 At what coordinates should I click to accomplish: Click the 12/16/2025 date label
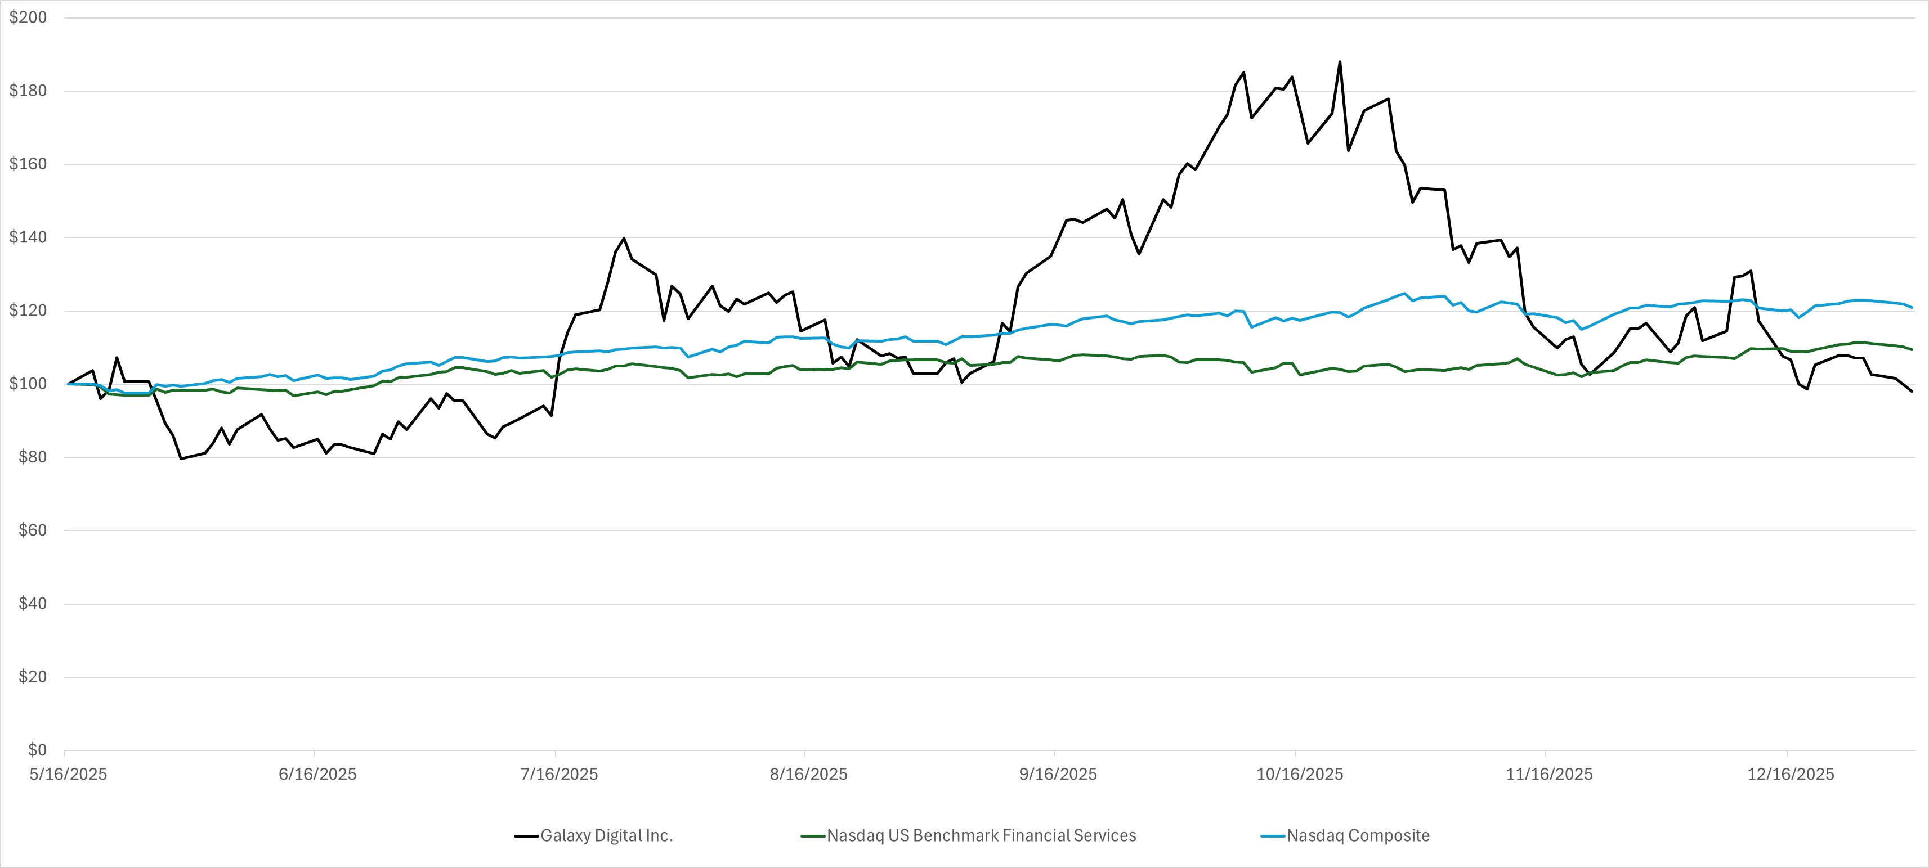click(x=1791, y=775)
